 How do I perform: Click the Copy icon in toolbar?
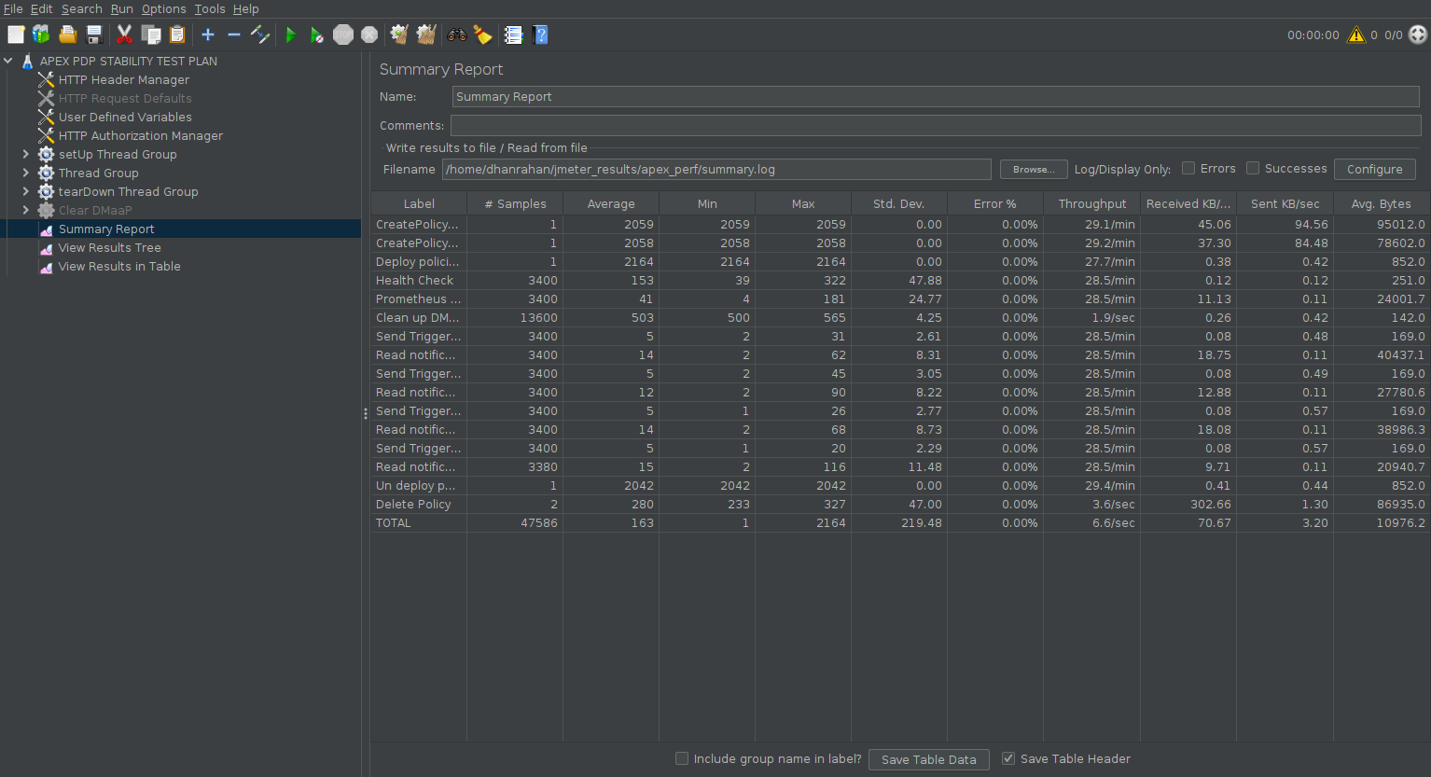coord(151,35)
